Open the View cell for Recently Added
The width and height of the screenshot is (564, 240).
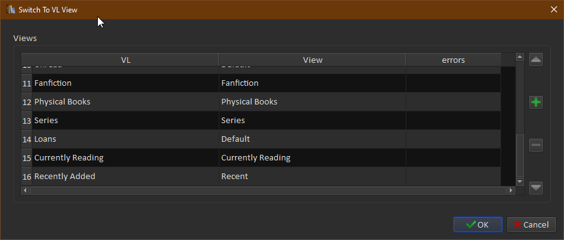point(312,177)
